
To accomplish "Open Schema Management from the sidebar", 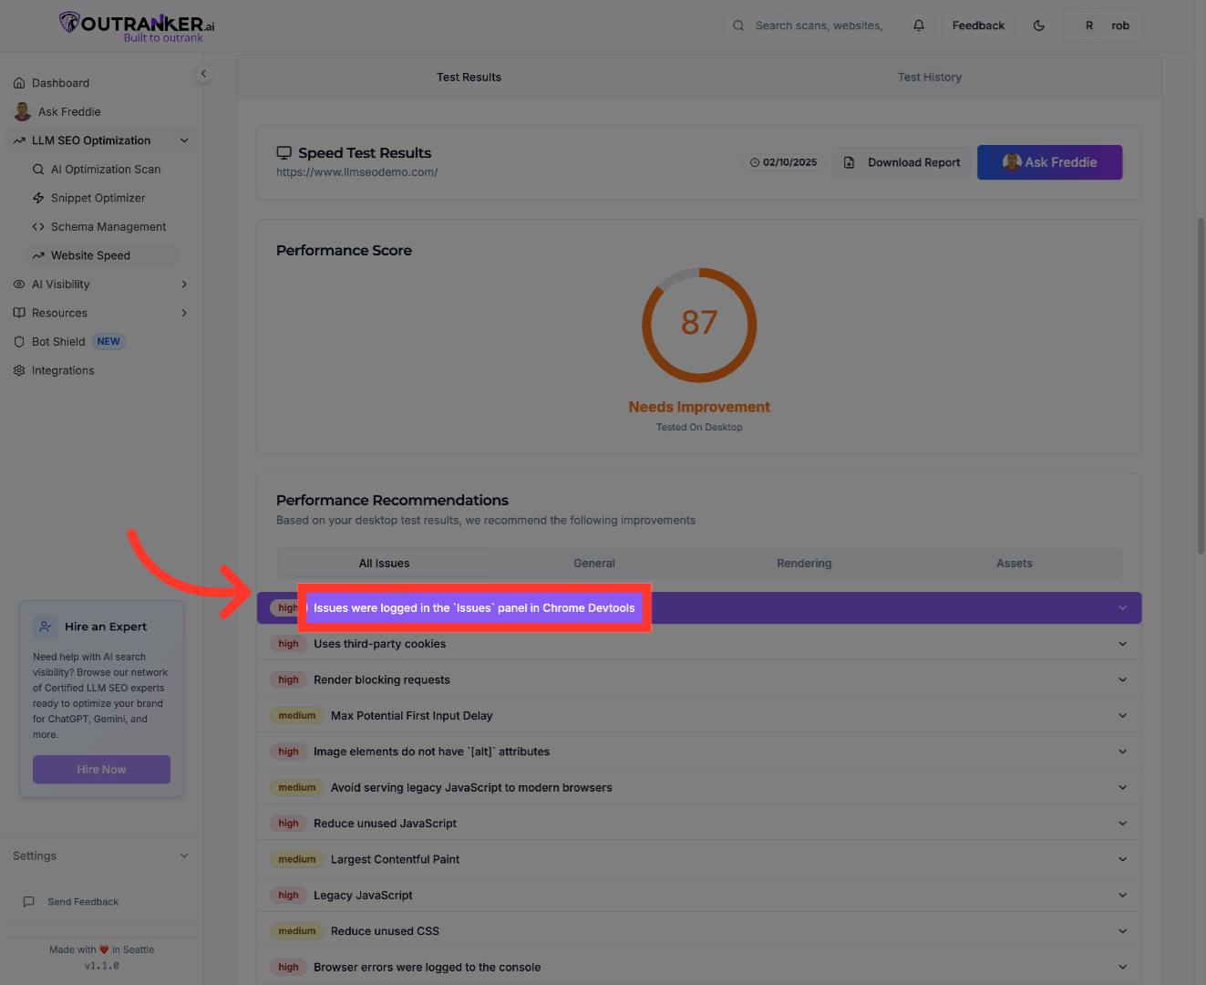I will [x=108, y=226].
